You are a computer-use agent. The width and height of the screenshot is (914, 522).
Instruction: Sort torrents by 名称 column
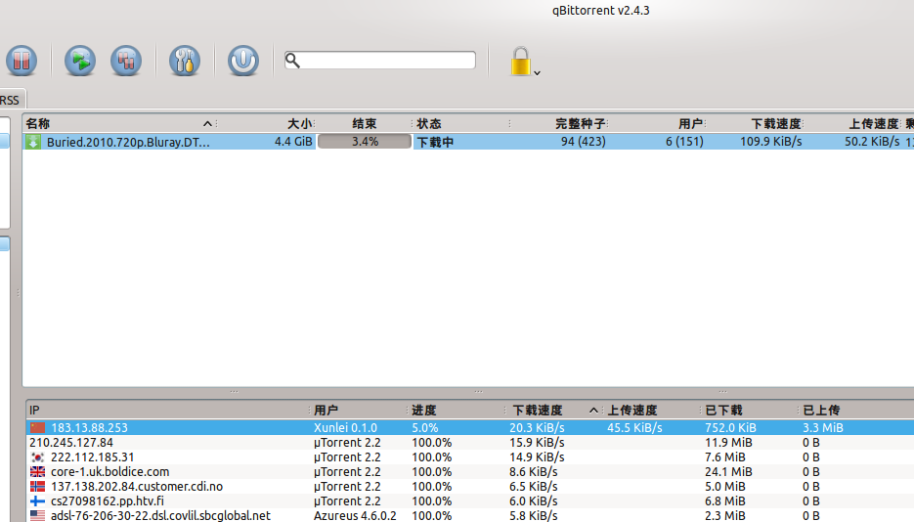tap(119, 123)
